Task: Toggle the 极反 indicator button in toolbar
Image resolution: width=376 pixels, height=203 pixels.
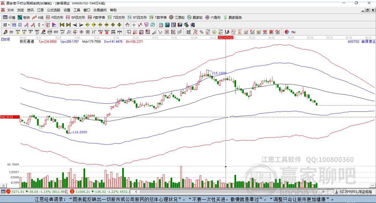Action: [48, 25]
